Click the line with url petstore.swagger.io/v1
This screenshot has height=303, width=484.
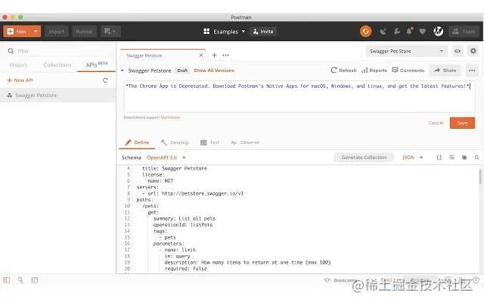pyautogui.click(x=193, y=194)
